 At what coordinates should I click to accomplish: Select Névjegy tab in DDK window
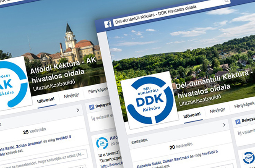click(217, 111)
